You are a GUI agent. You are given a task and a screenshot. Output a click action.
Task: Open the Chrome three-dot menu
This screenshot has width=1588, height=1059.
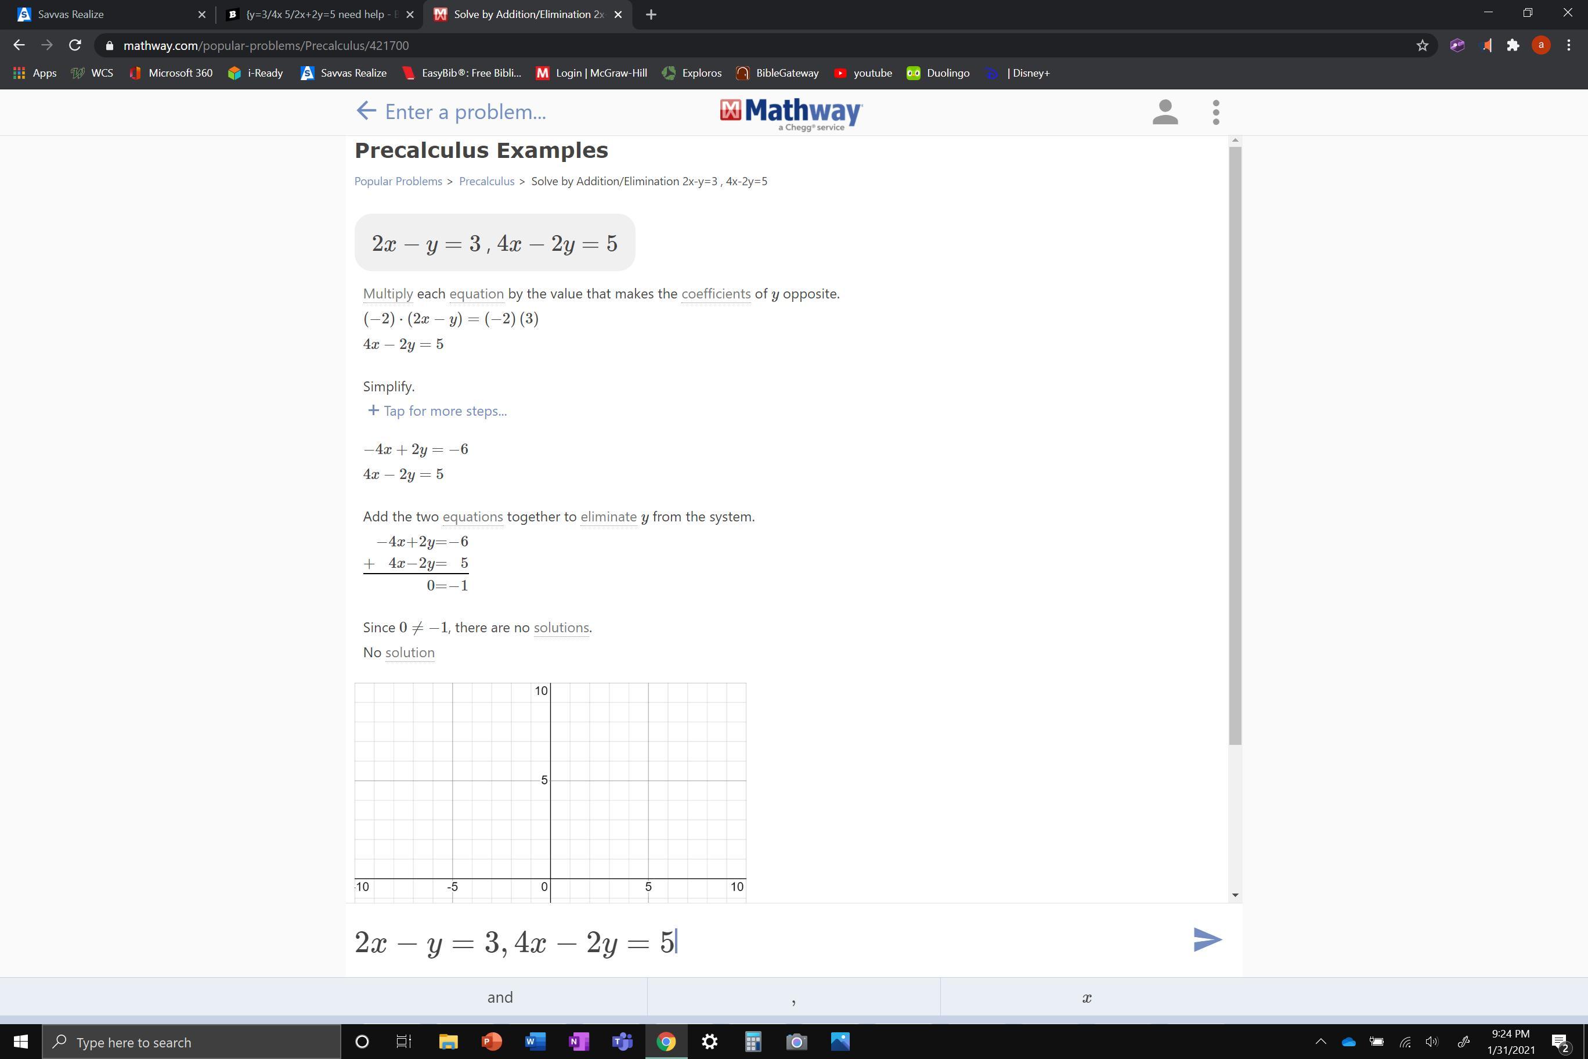(1568, 45)
